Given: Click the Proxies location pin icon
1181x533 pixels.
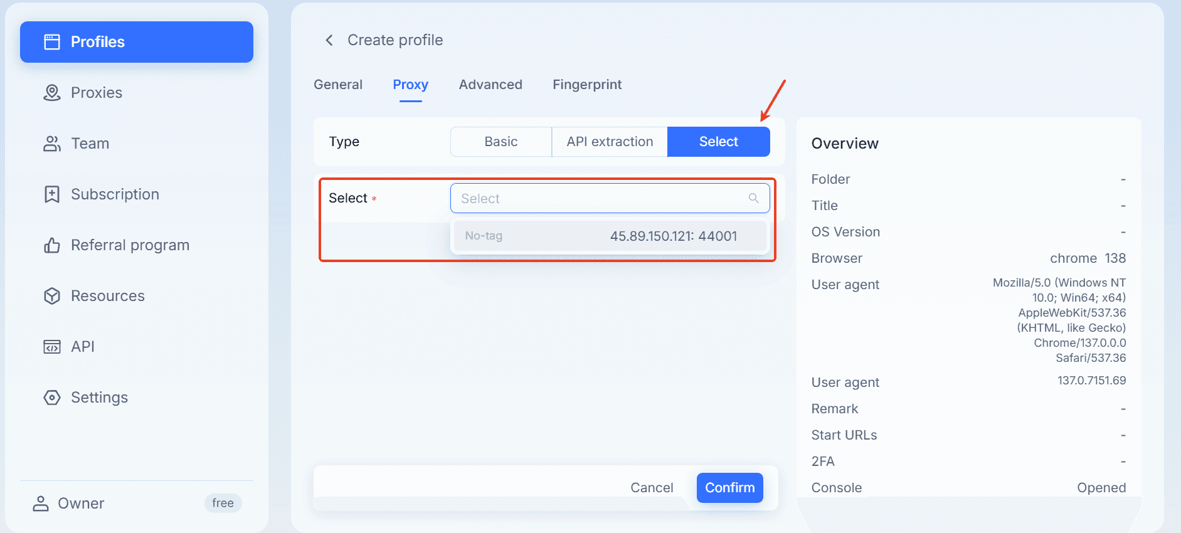Looking at the screenshot, I should click(x=52, y=93).
